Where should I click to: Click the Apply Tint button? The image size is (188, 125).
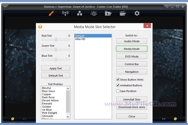click(56, 68)
